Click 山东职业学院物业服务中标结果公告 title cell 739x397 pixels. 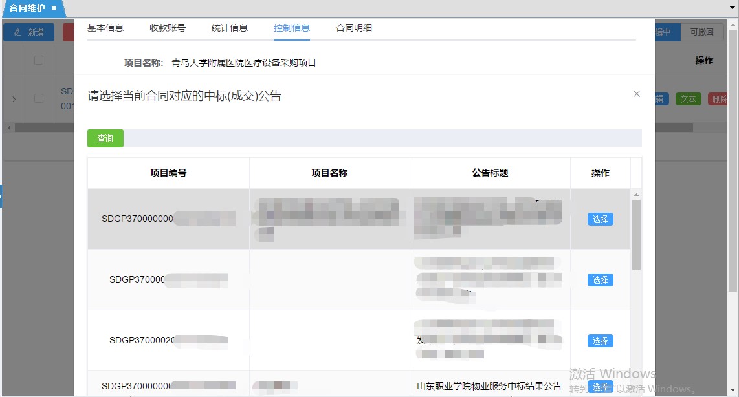tap(489, 386)
